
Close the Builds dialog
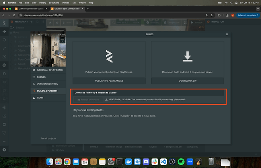click(x=227, y=34)
